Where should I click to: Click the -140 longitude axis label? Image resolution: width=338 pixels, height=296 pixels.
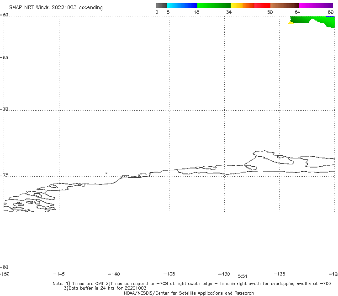pos(114,274)
